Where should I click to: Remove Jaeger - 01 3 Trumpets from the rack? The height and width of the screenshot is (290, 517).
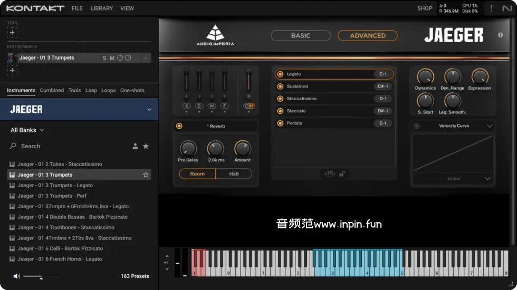tap(146, 58)
